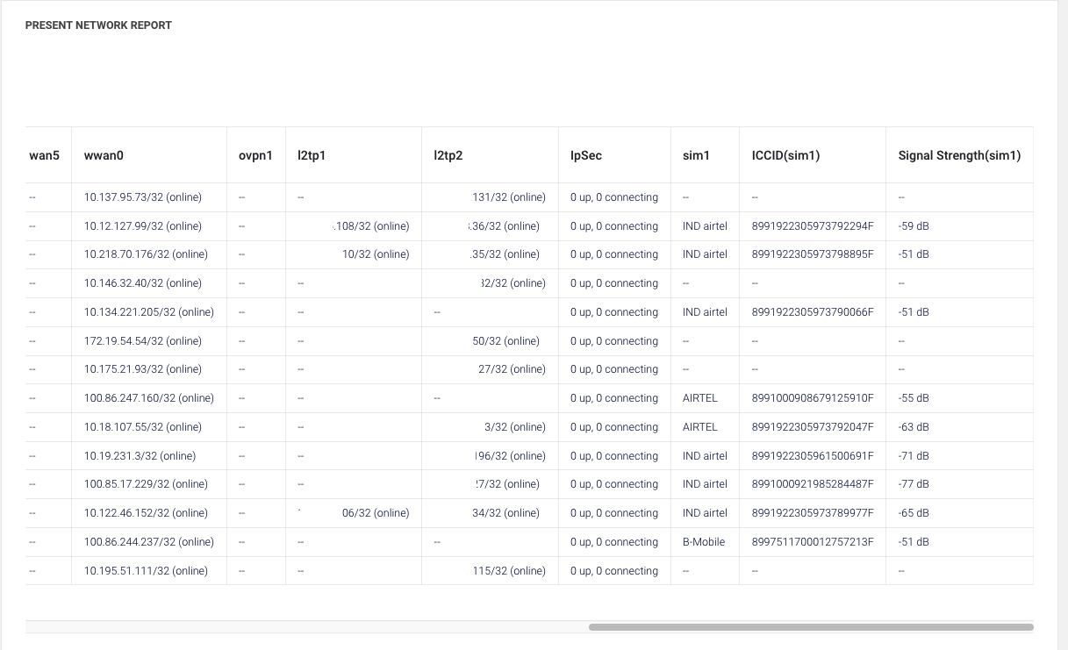Select the -77 dB signal strength cell
Image resolution: width=1068 pixels, height=650 pixels.
(x=914, y=484)
